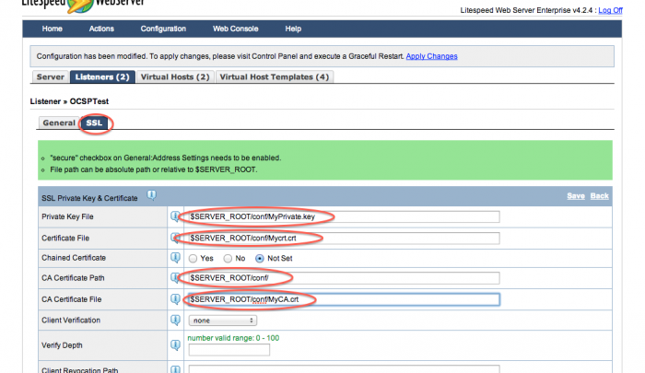Open the Home menu
645x373 pixels.
pos(53,29)
